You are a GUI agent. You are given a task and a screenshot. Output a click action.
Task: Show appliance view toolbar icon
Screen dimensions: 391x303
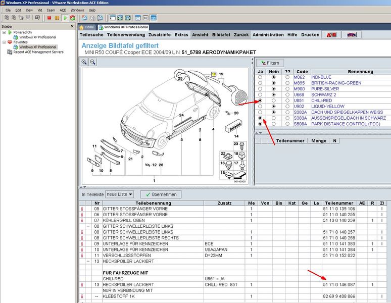(145, 18)
